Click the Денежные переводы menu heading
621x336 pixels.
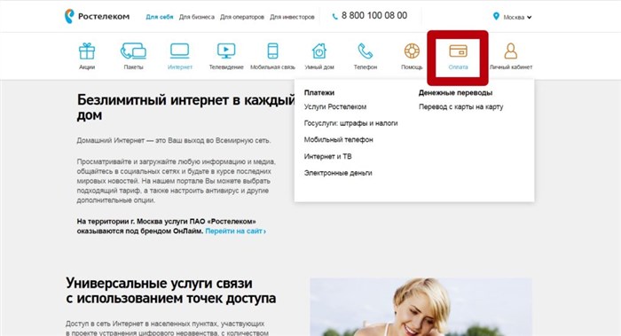(455, 92)
